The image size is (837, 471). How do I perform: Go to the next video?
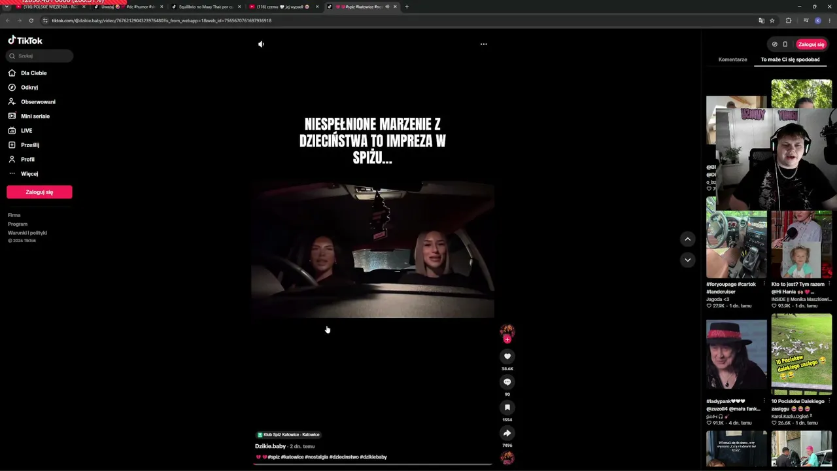pos(687,260)
